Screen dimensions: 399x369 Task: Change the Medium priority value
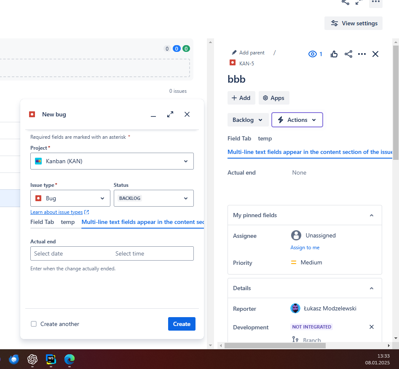pos(306,263)
